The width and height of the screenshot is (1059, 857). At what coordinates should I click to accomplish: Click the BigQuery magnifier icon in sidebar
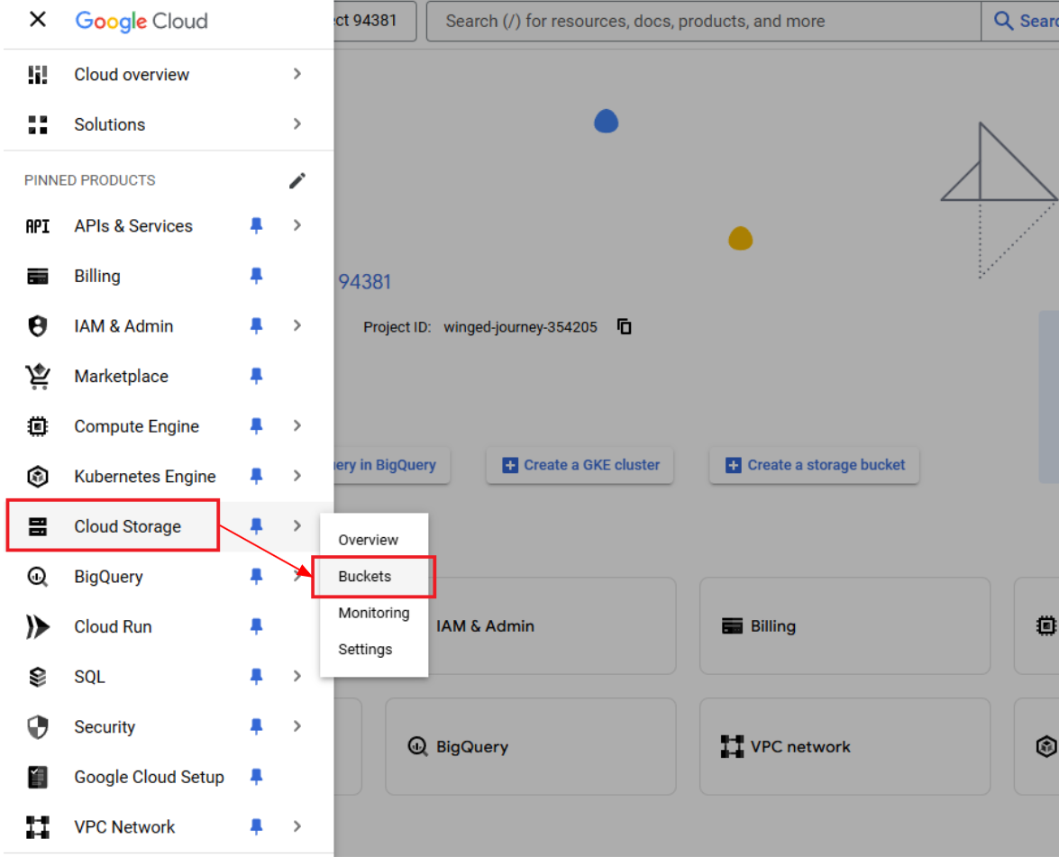click(38, 577)
